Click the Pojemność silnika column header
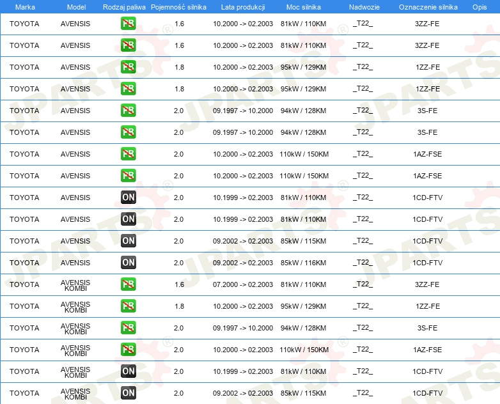 178,7
